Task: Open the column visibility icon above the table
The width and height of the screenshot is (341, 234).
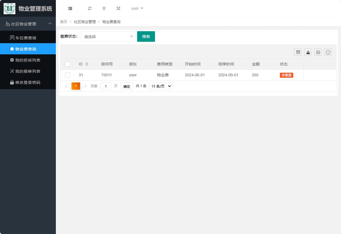Action: 297,52
